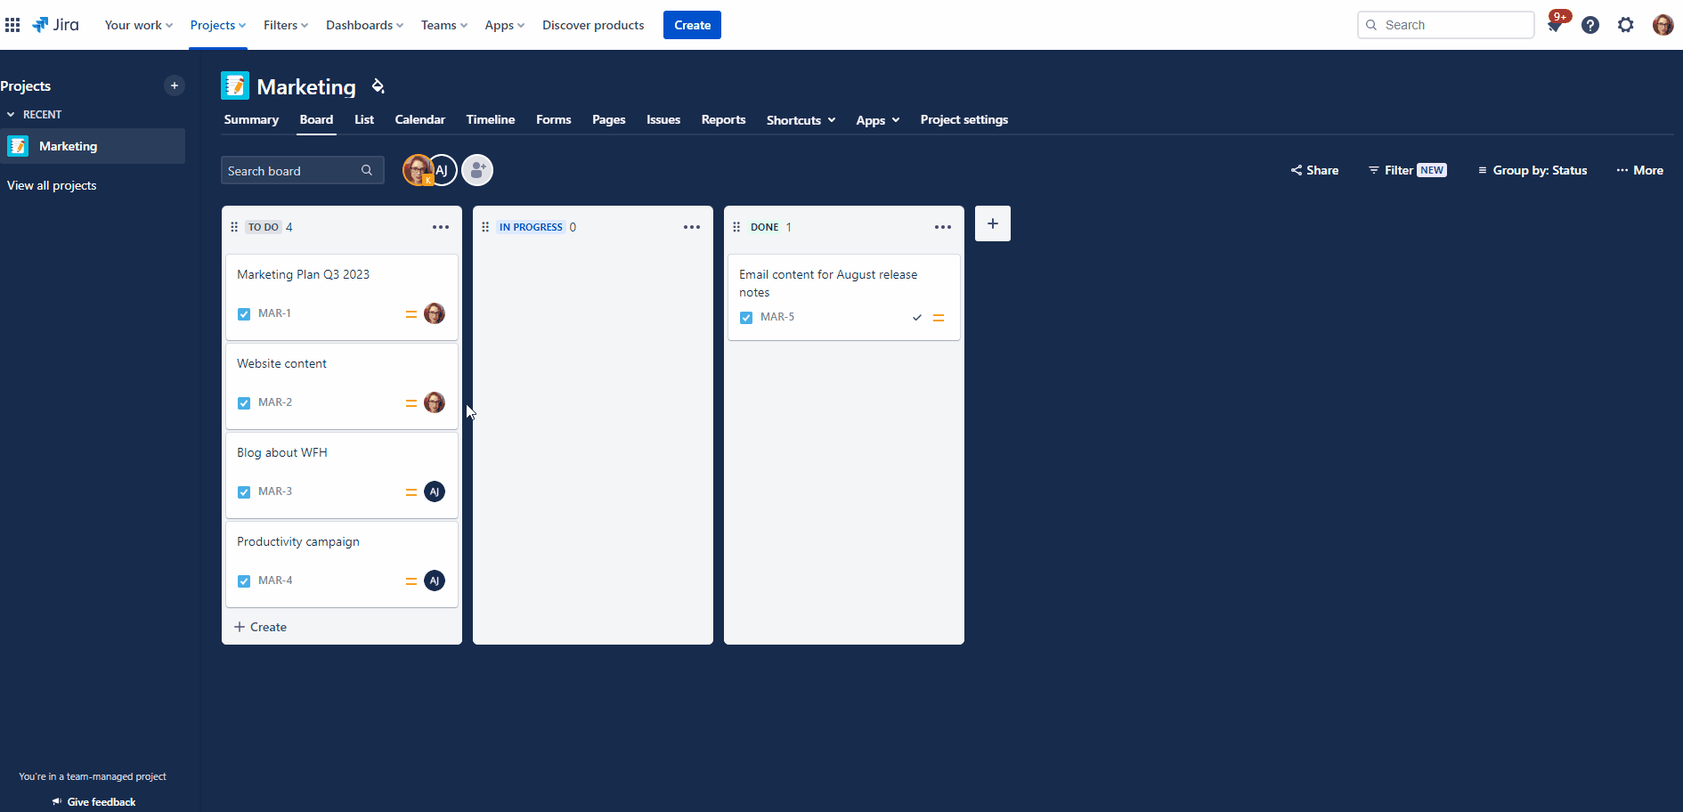Open the Timeline tab
The image size is (1683, 812).
(x=491, y=119)
